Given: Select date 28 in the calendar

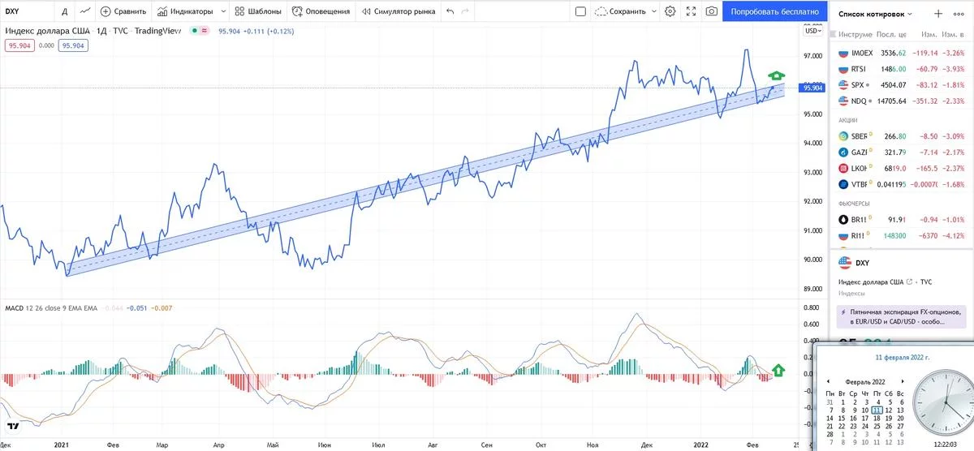Looking at the screenshot, I should (x=830, y=435).
